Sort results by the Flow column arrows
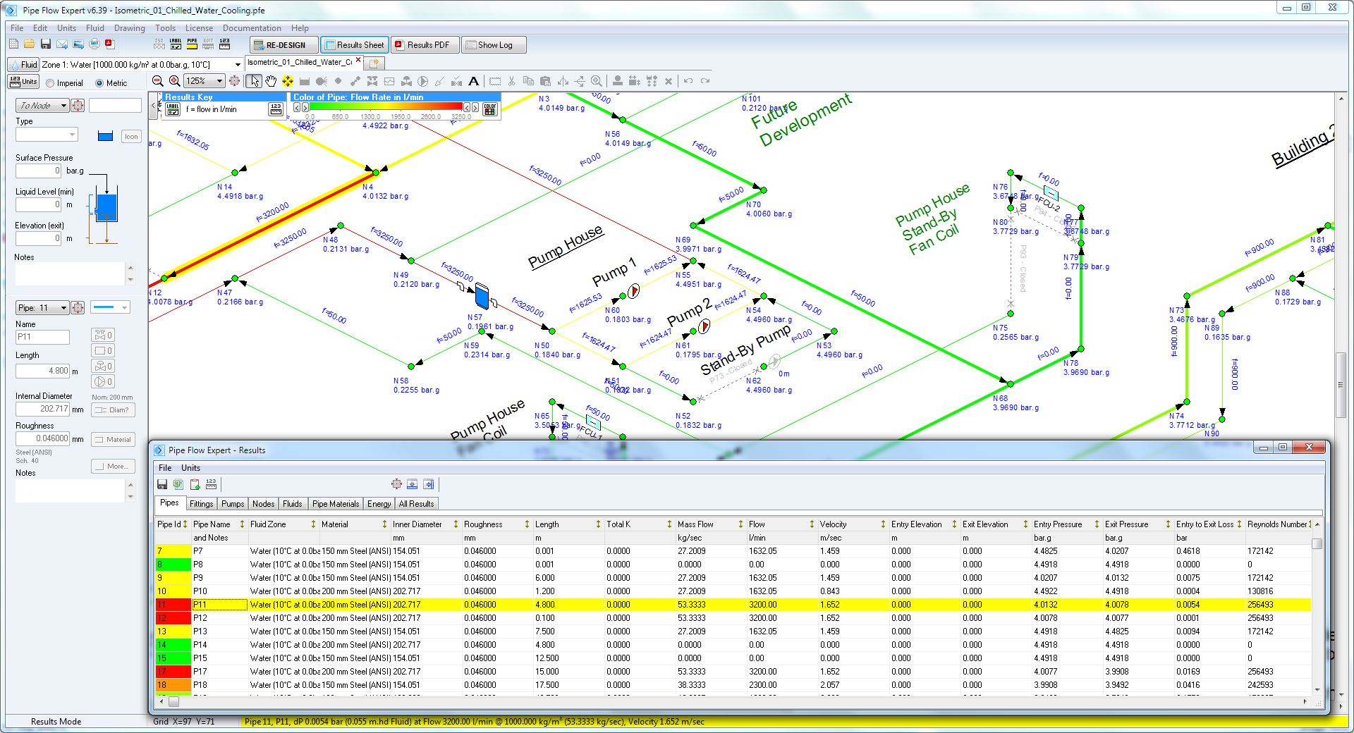 (x=812, y=524)
